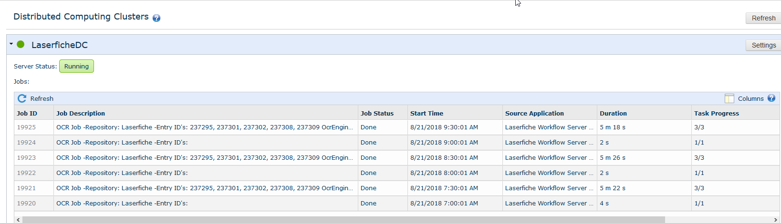Viewport: 781px width, 223px height.
Task: Click the green LaserficheDC status indicator
Action: [21, 44]
